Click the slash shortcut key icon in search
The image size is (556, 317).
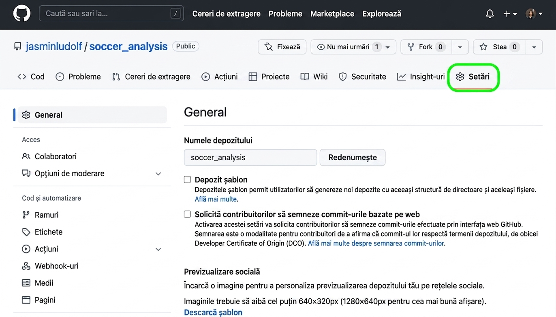point(175,14)
